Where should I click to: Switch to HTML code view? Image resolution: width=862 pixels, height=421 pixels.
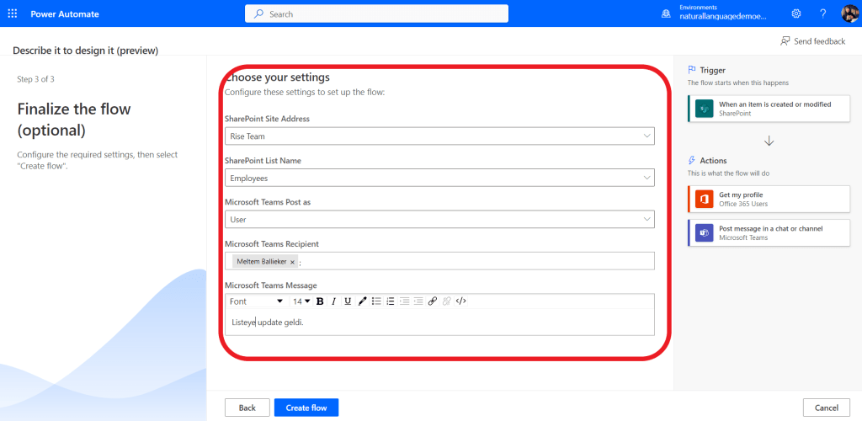pyautogui.click(x=460, y=301)
